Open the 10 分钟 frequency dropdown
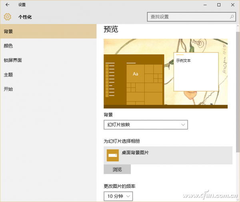The height and width of the screenshot is (202, 240). pyautogui.click(x=118, y=196)
